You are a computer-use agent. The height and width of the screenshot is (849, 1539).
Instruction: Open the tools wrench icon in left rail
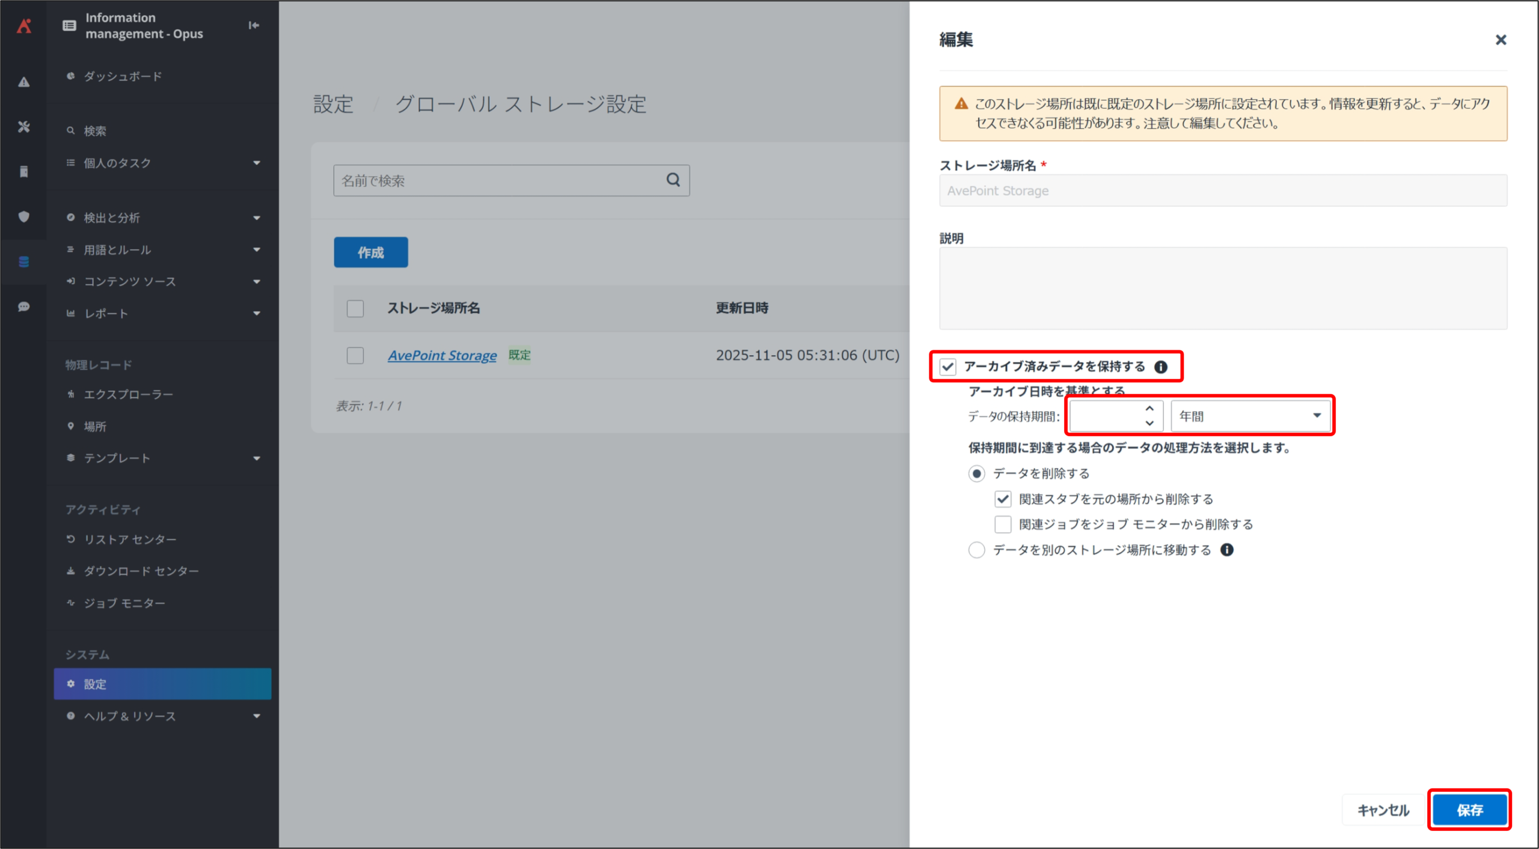24,127
